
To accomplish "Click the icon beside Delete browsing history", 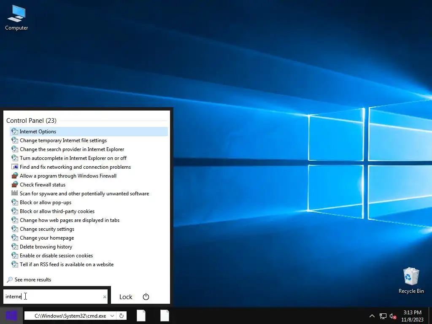I will [x=15, y=246].
